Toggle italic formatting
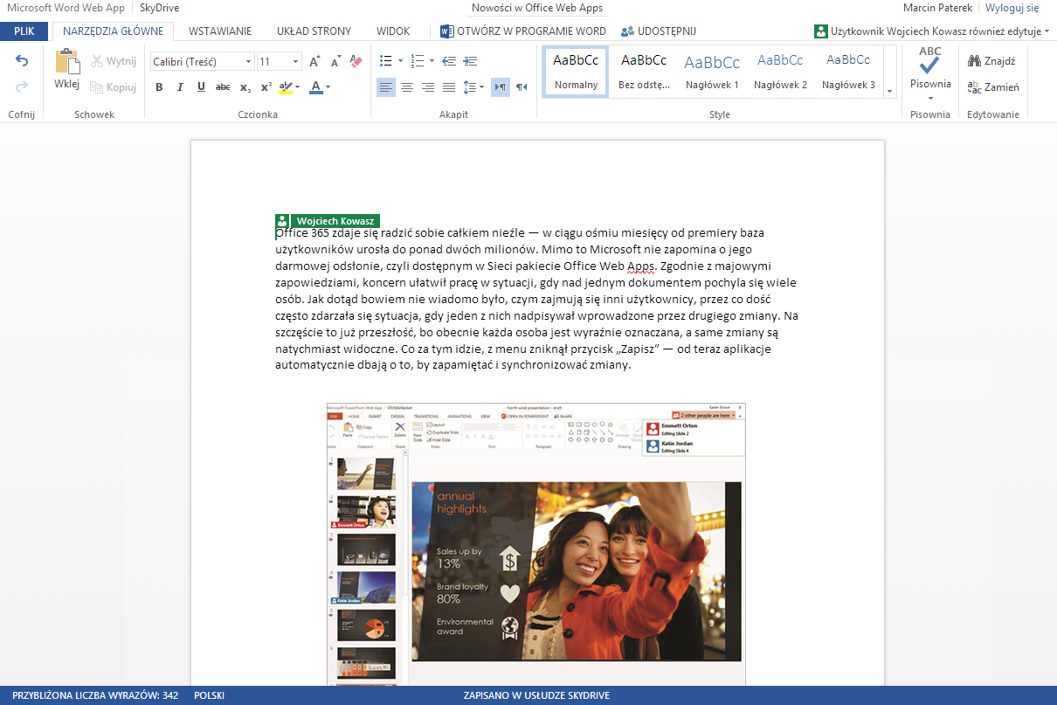This screenshot has width=1057, height=705. pyautogui.click(x=180, y=86)
